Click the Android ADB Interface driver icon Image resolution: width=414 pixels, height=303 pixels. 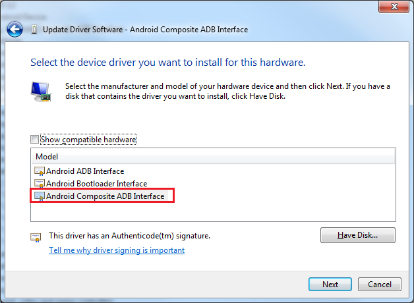point(40,171)
